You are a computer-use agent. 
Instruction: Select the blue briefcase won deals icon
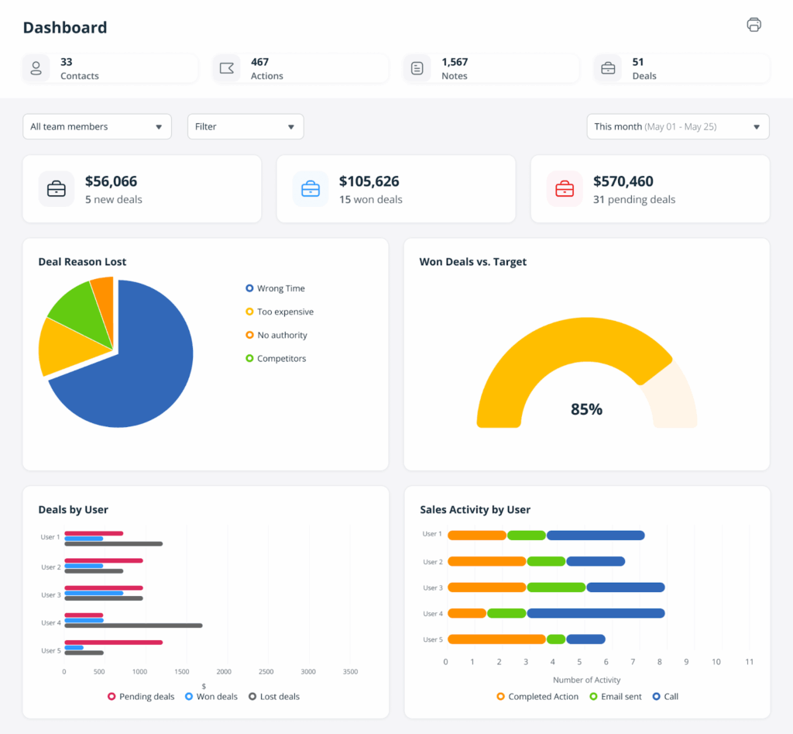click(311, 189)
